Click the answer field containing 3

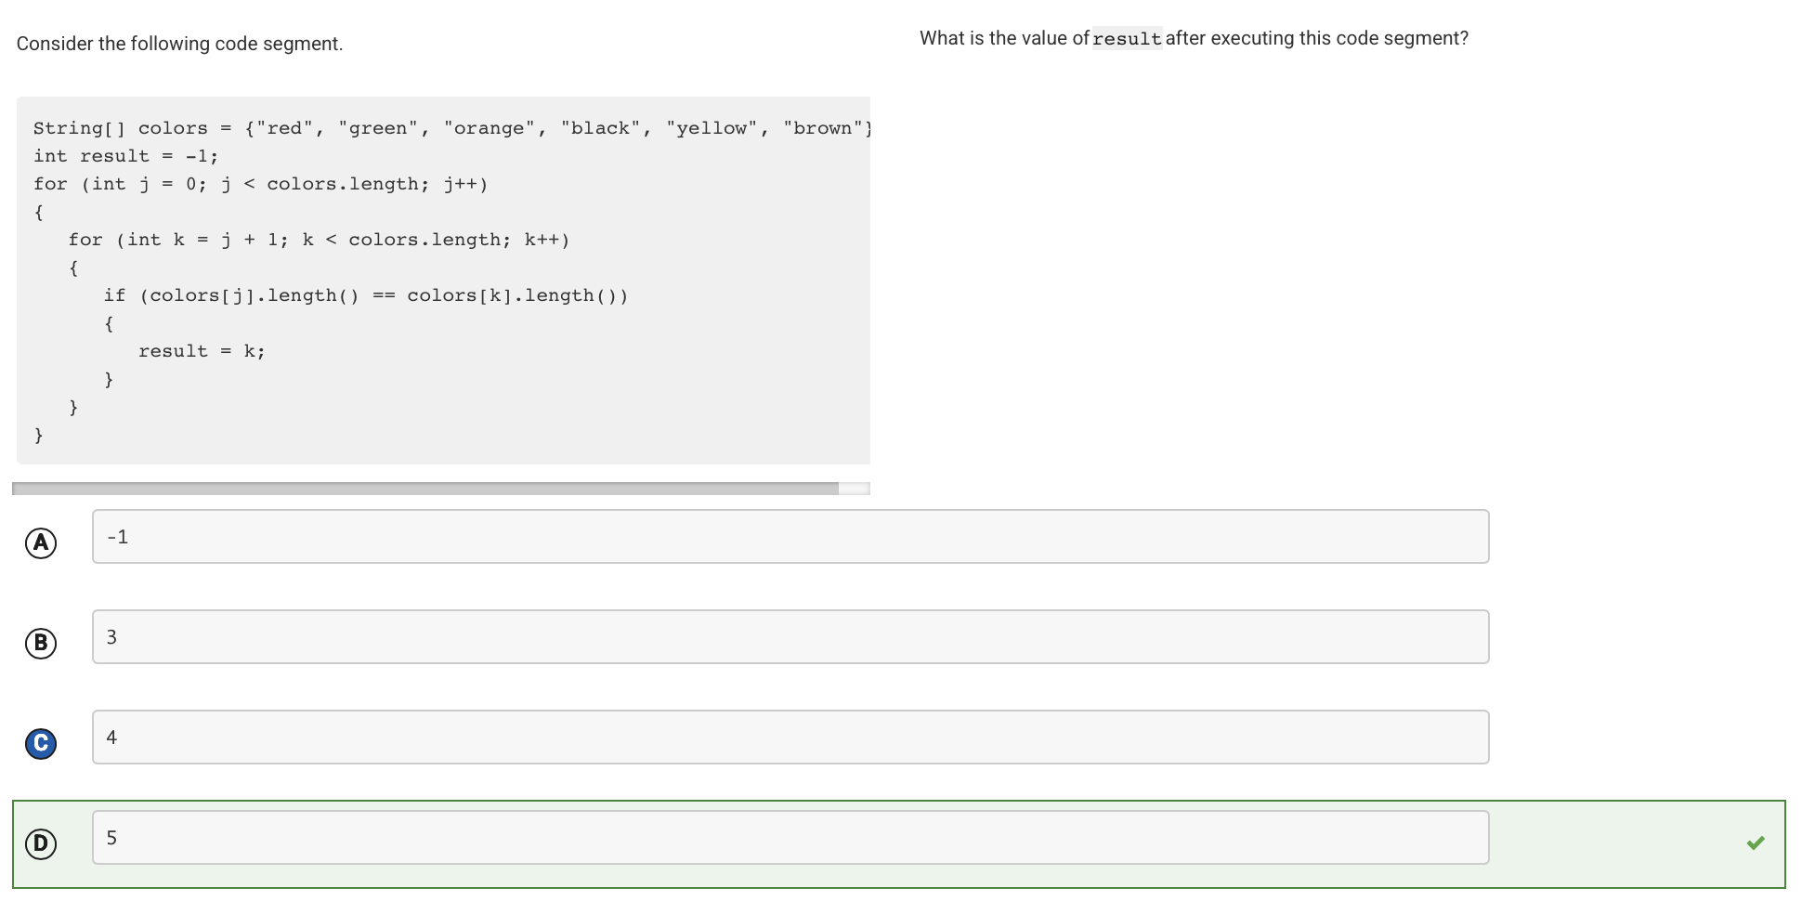coord(790,636)
